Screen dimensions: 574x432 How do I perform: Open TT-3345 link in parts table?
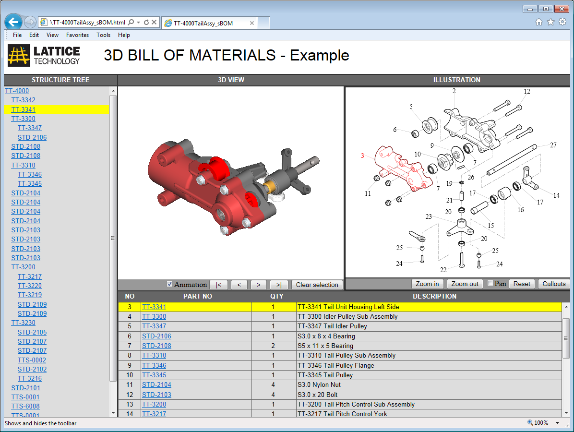pyautogui.click(x=154, y=375)
